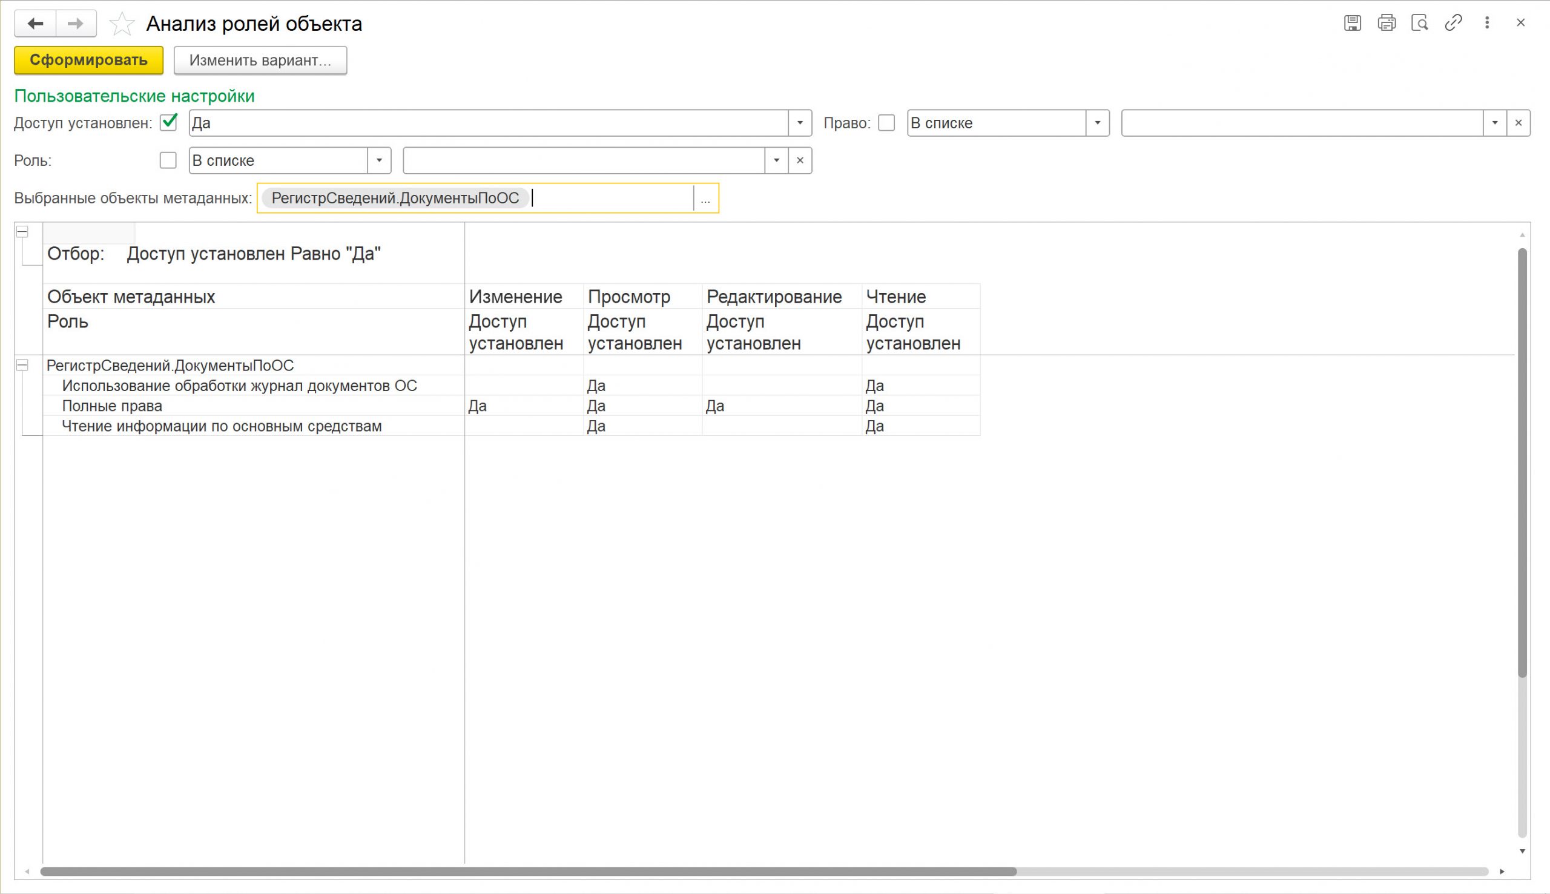Click Да in Чтение for Чтение информации row
The image size is (1550, 894).
pos(874,426)
